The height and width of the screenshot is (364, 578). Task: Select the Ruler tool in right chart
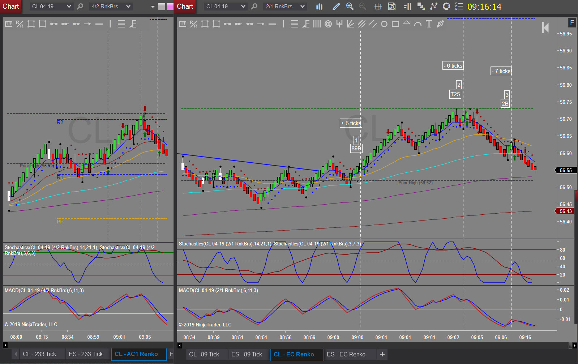coord(183,24)
